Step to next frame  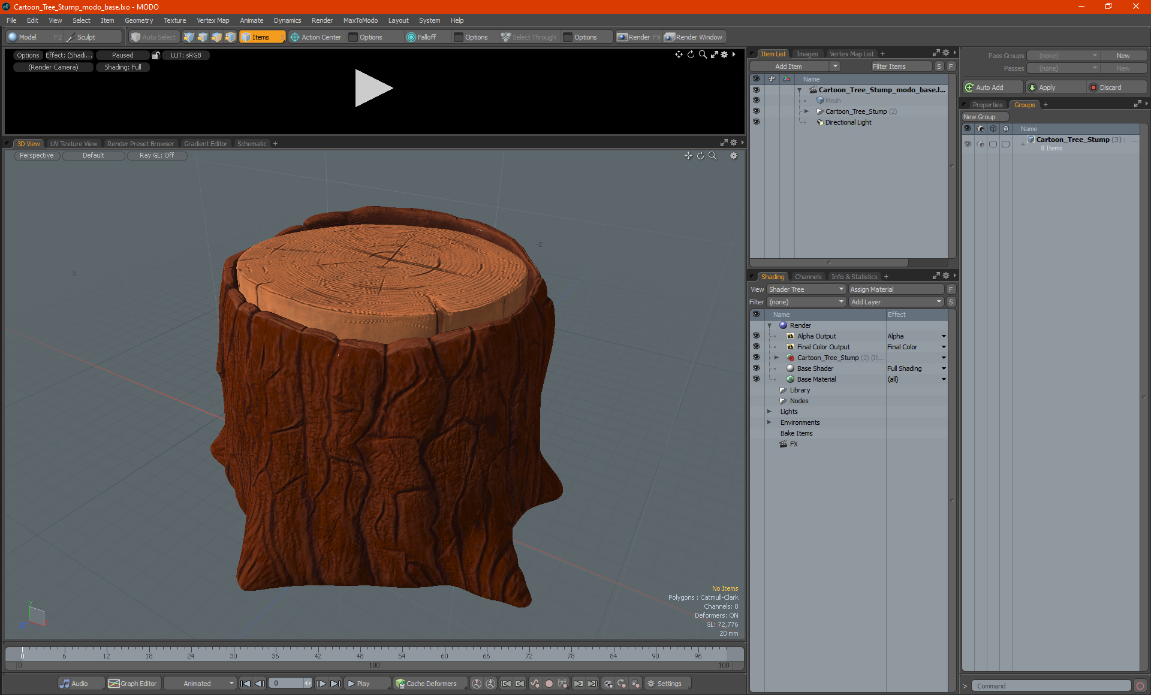coord(321,684)
